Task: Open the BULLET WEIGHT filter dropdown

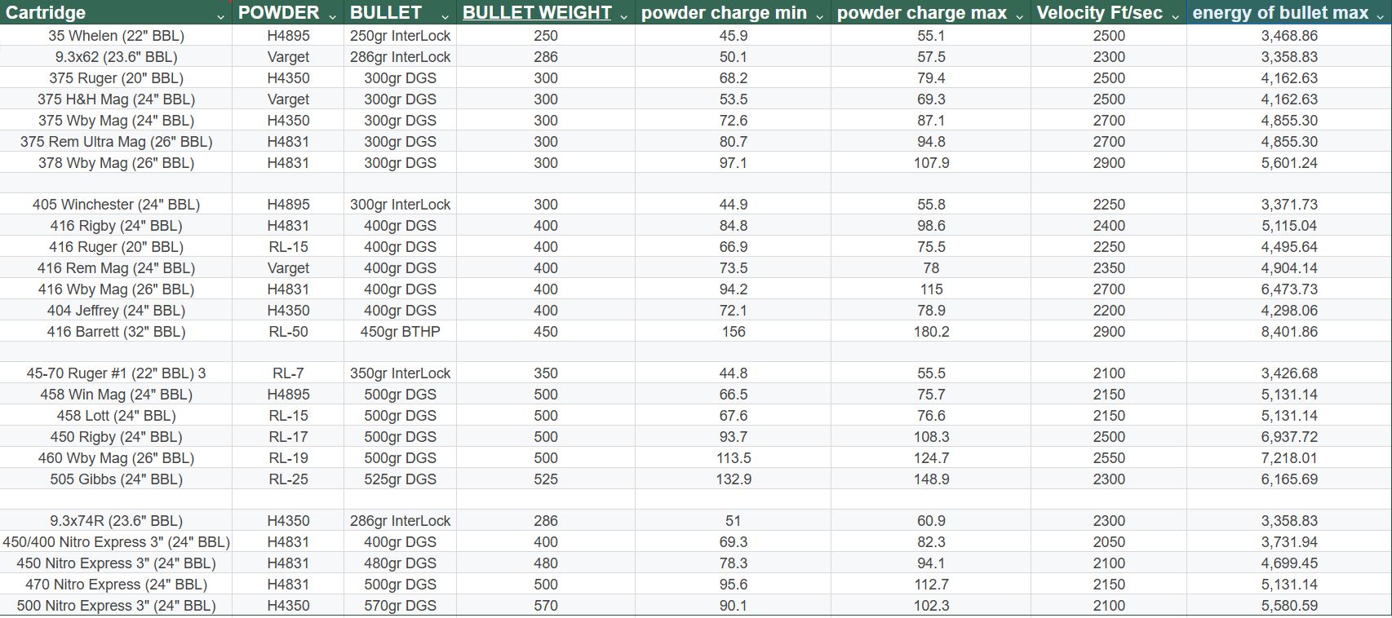Action: pyautogui.click(x=624, y=16)
